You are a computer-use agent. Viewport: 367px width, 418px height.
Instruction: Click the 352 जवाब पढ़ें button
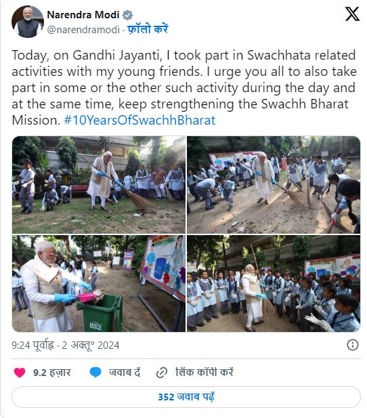pyautogui.click(x=186, y=397)
